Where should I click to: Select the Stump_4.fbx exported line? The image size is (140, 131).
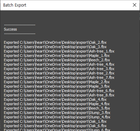(x=57, y=117)
